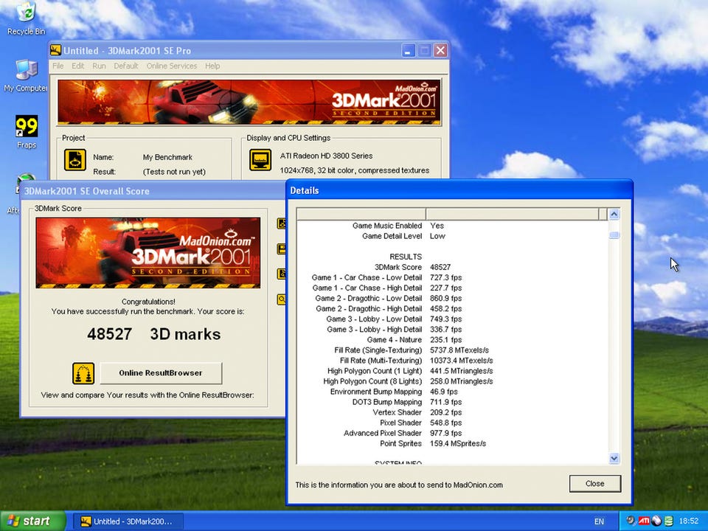Screen dimensions: 708x531
Task: Open the Help menu
Action: click(x=212, y=66)
